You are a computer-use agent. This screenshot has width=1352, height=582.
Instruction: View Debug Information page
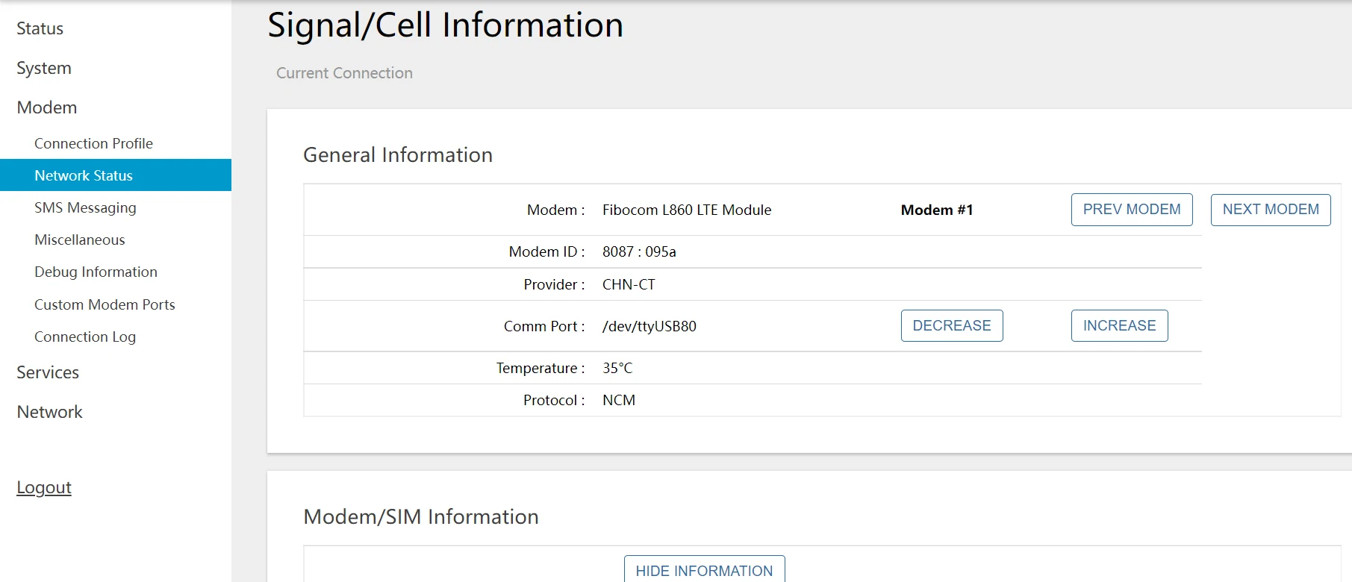point(96,272)
